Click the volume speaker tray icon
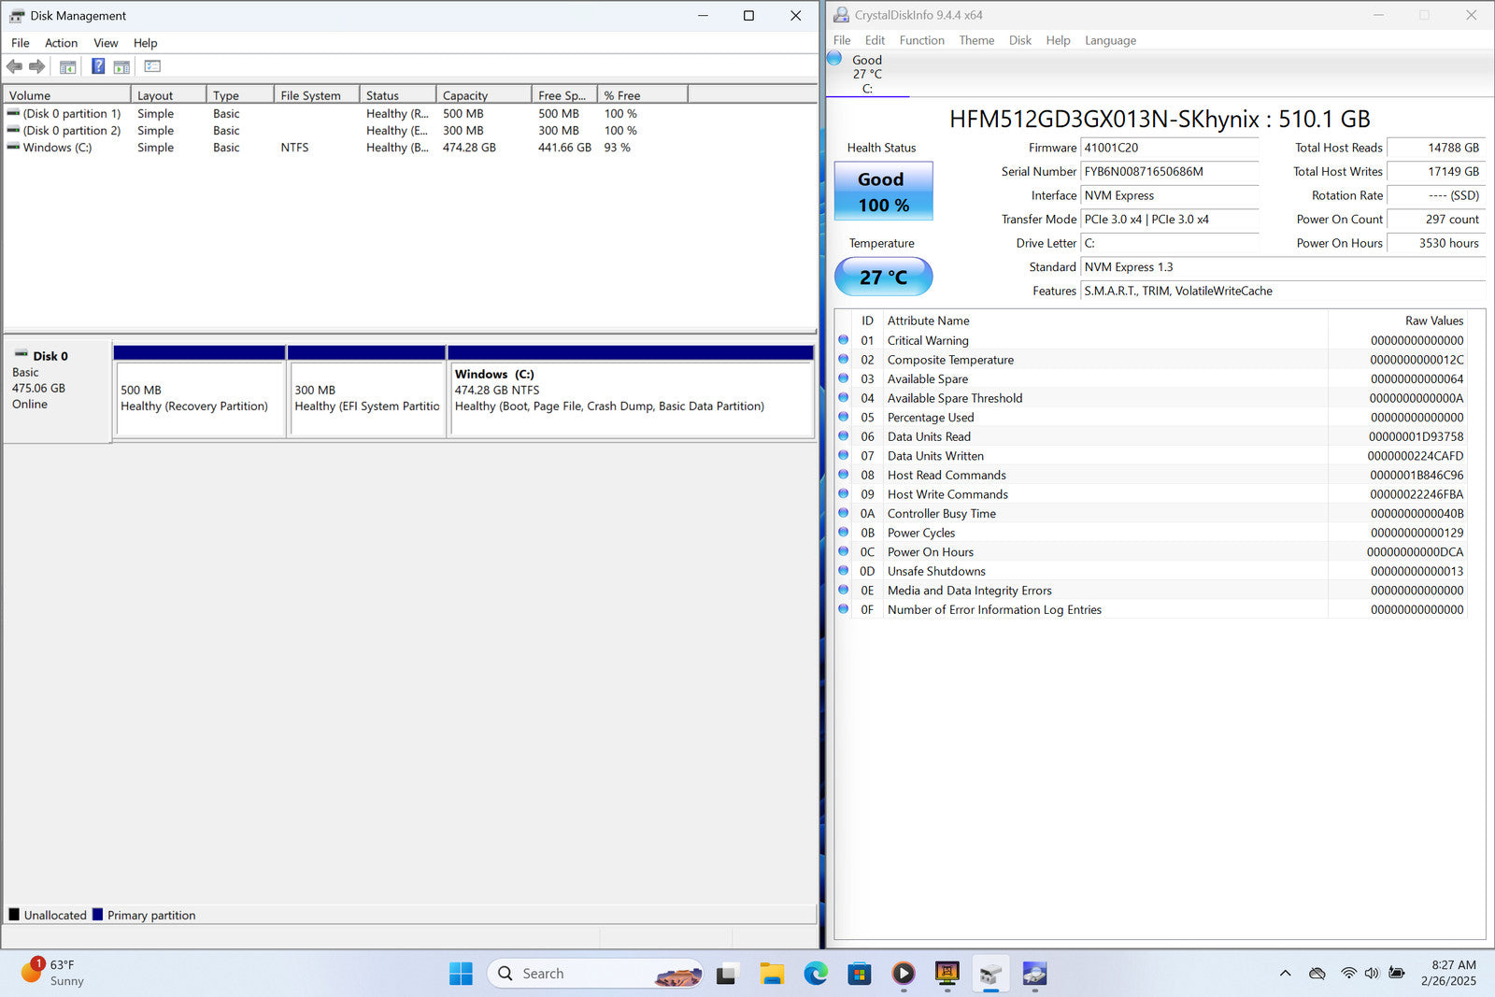 (x=1372, y=973)
